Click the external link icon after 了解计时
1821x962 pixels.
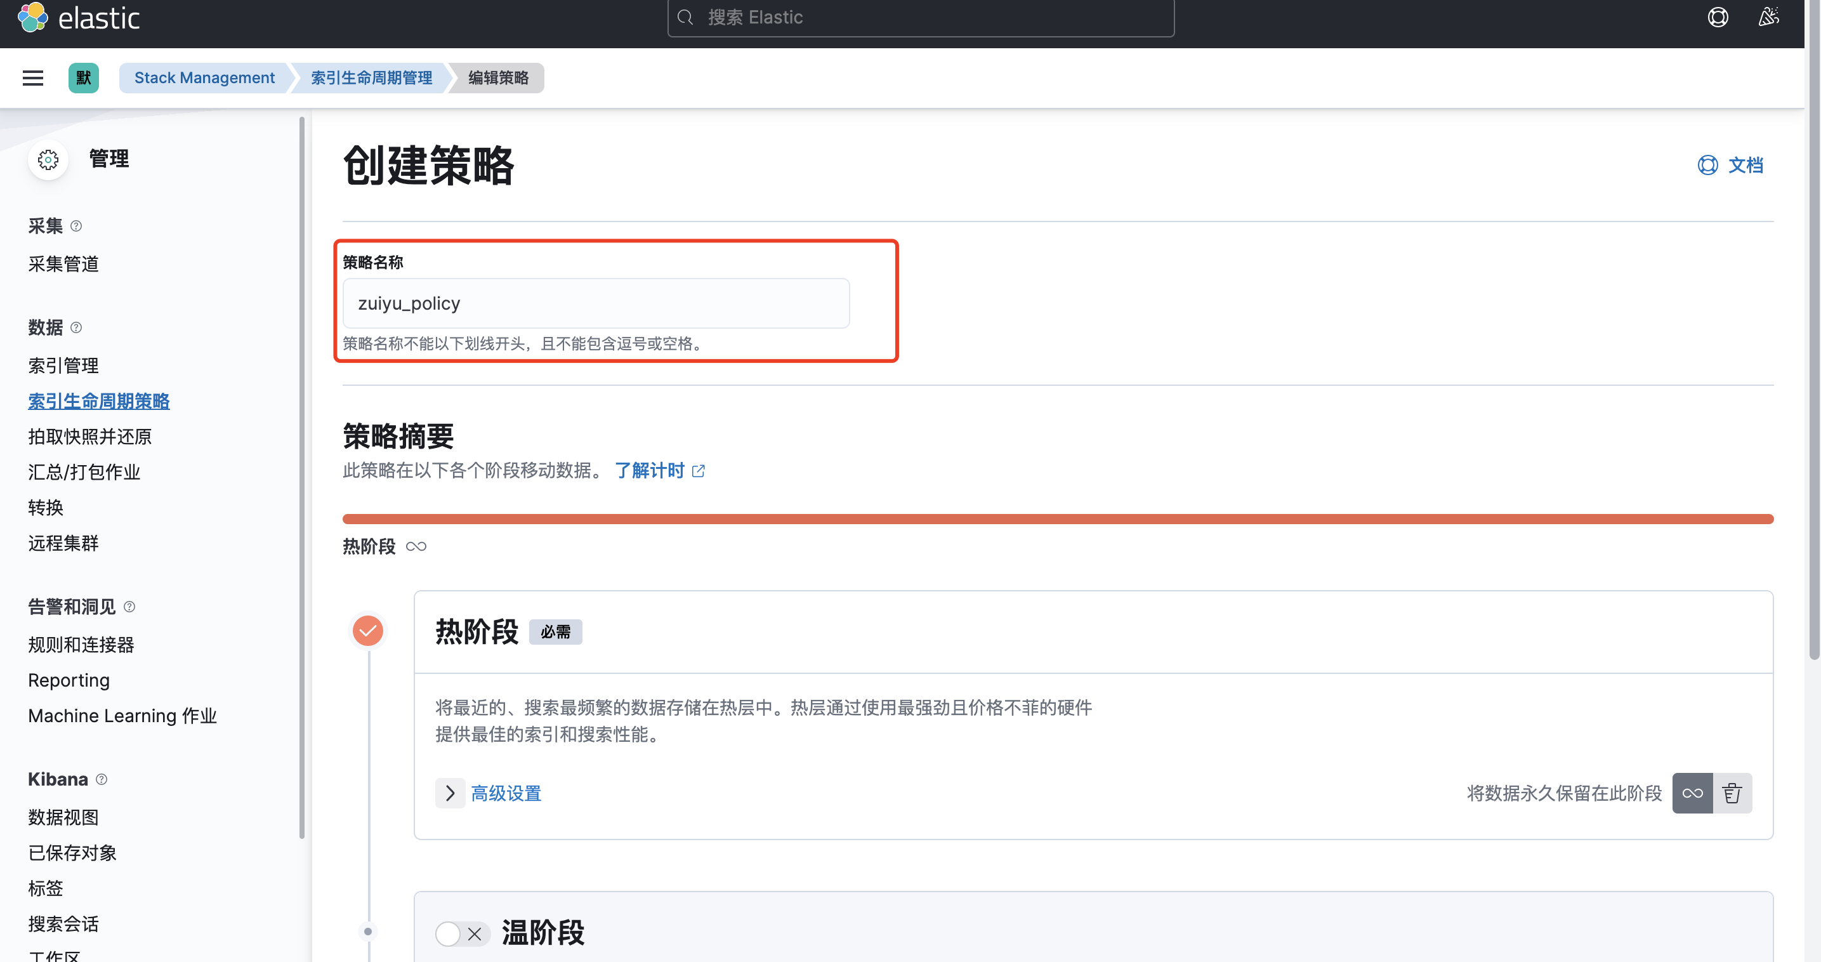699,471
